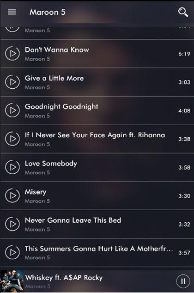
Task: Open the hamburger navigation menu
Action: [x=12, y=12]
